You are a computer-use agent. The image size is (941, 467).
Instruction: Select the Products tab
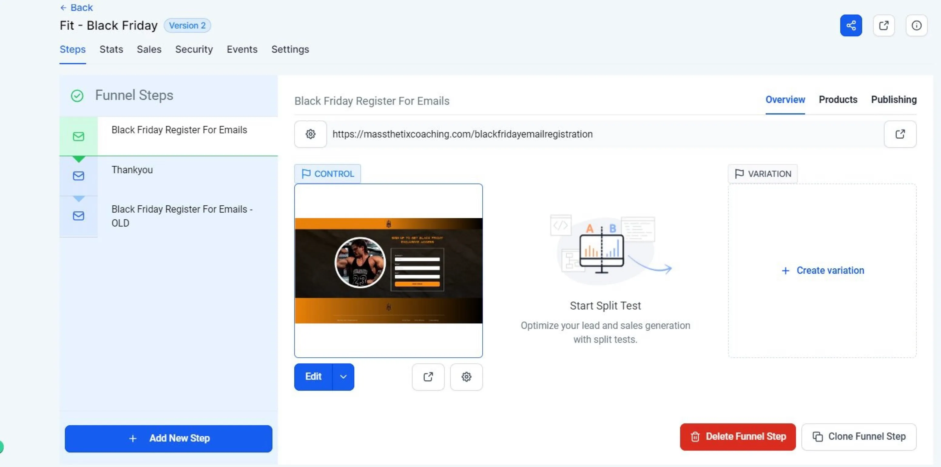point(838,100)
